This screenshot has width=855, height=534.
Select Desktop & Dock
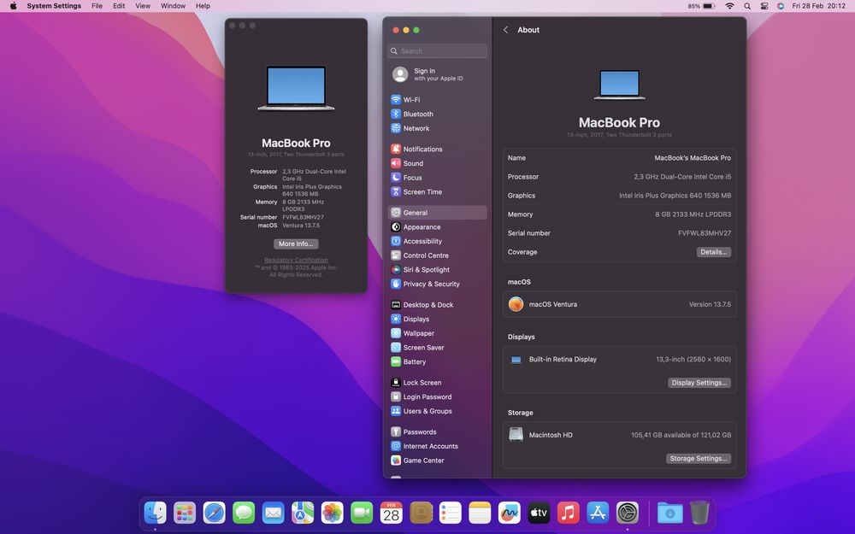tap(437, 305)
